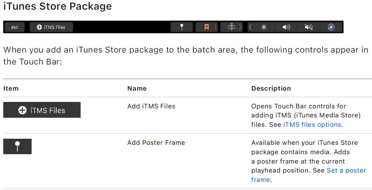Expand chevron right of orange bookmark icon
This screenshot has height=190, width=372.
[x=215, y=27]
